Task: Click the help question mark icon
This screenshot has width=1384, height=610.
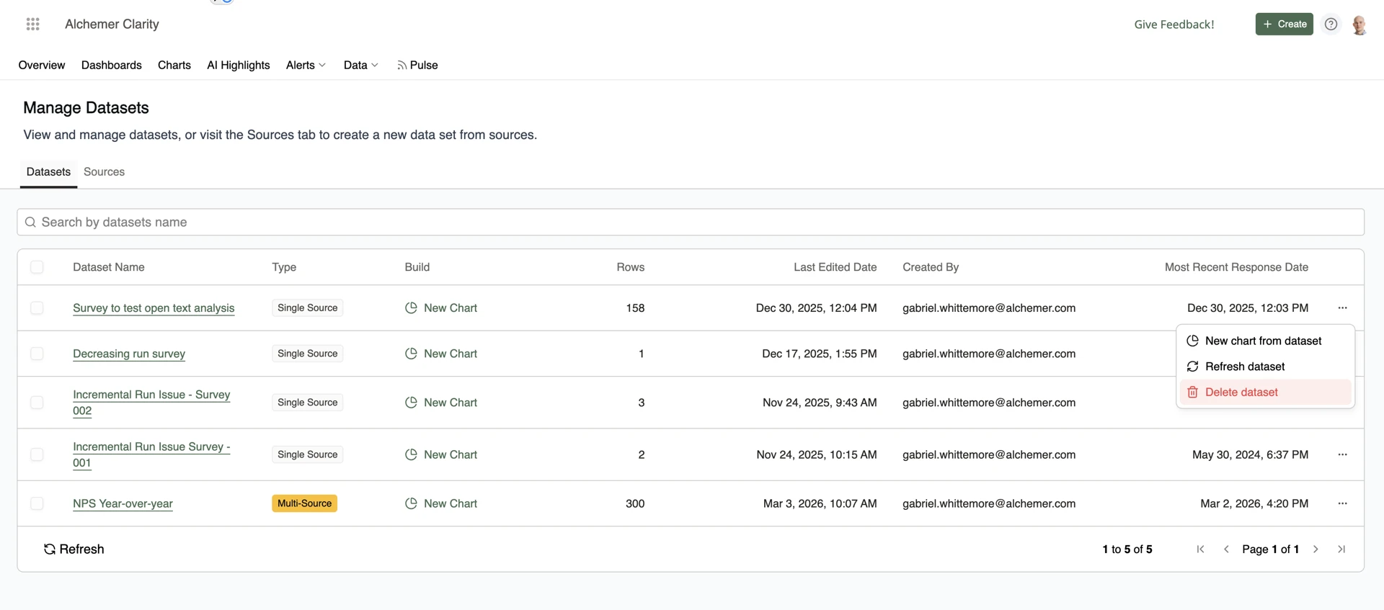Action: (x=1331, y=24)
